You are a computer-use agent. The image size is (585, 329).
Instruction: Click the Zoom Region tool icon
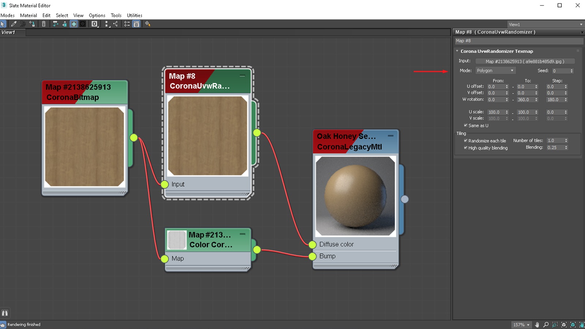point(555,325)
